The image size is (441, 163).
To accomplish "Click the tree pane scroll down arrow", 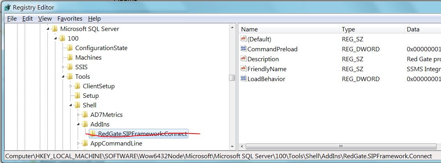I will point(232,146).
